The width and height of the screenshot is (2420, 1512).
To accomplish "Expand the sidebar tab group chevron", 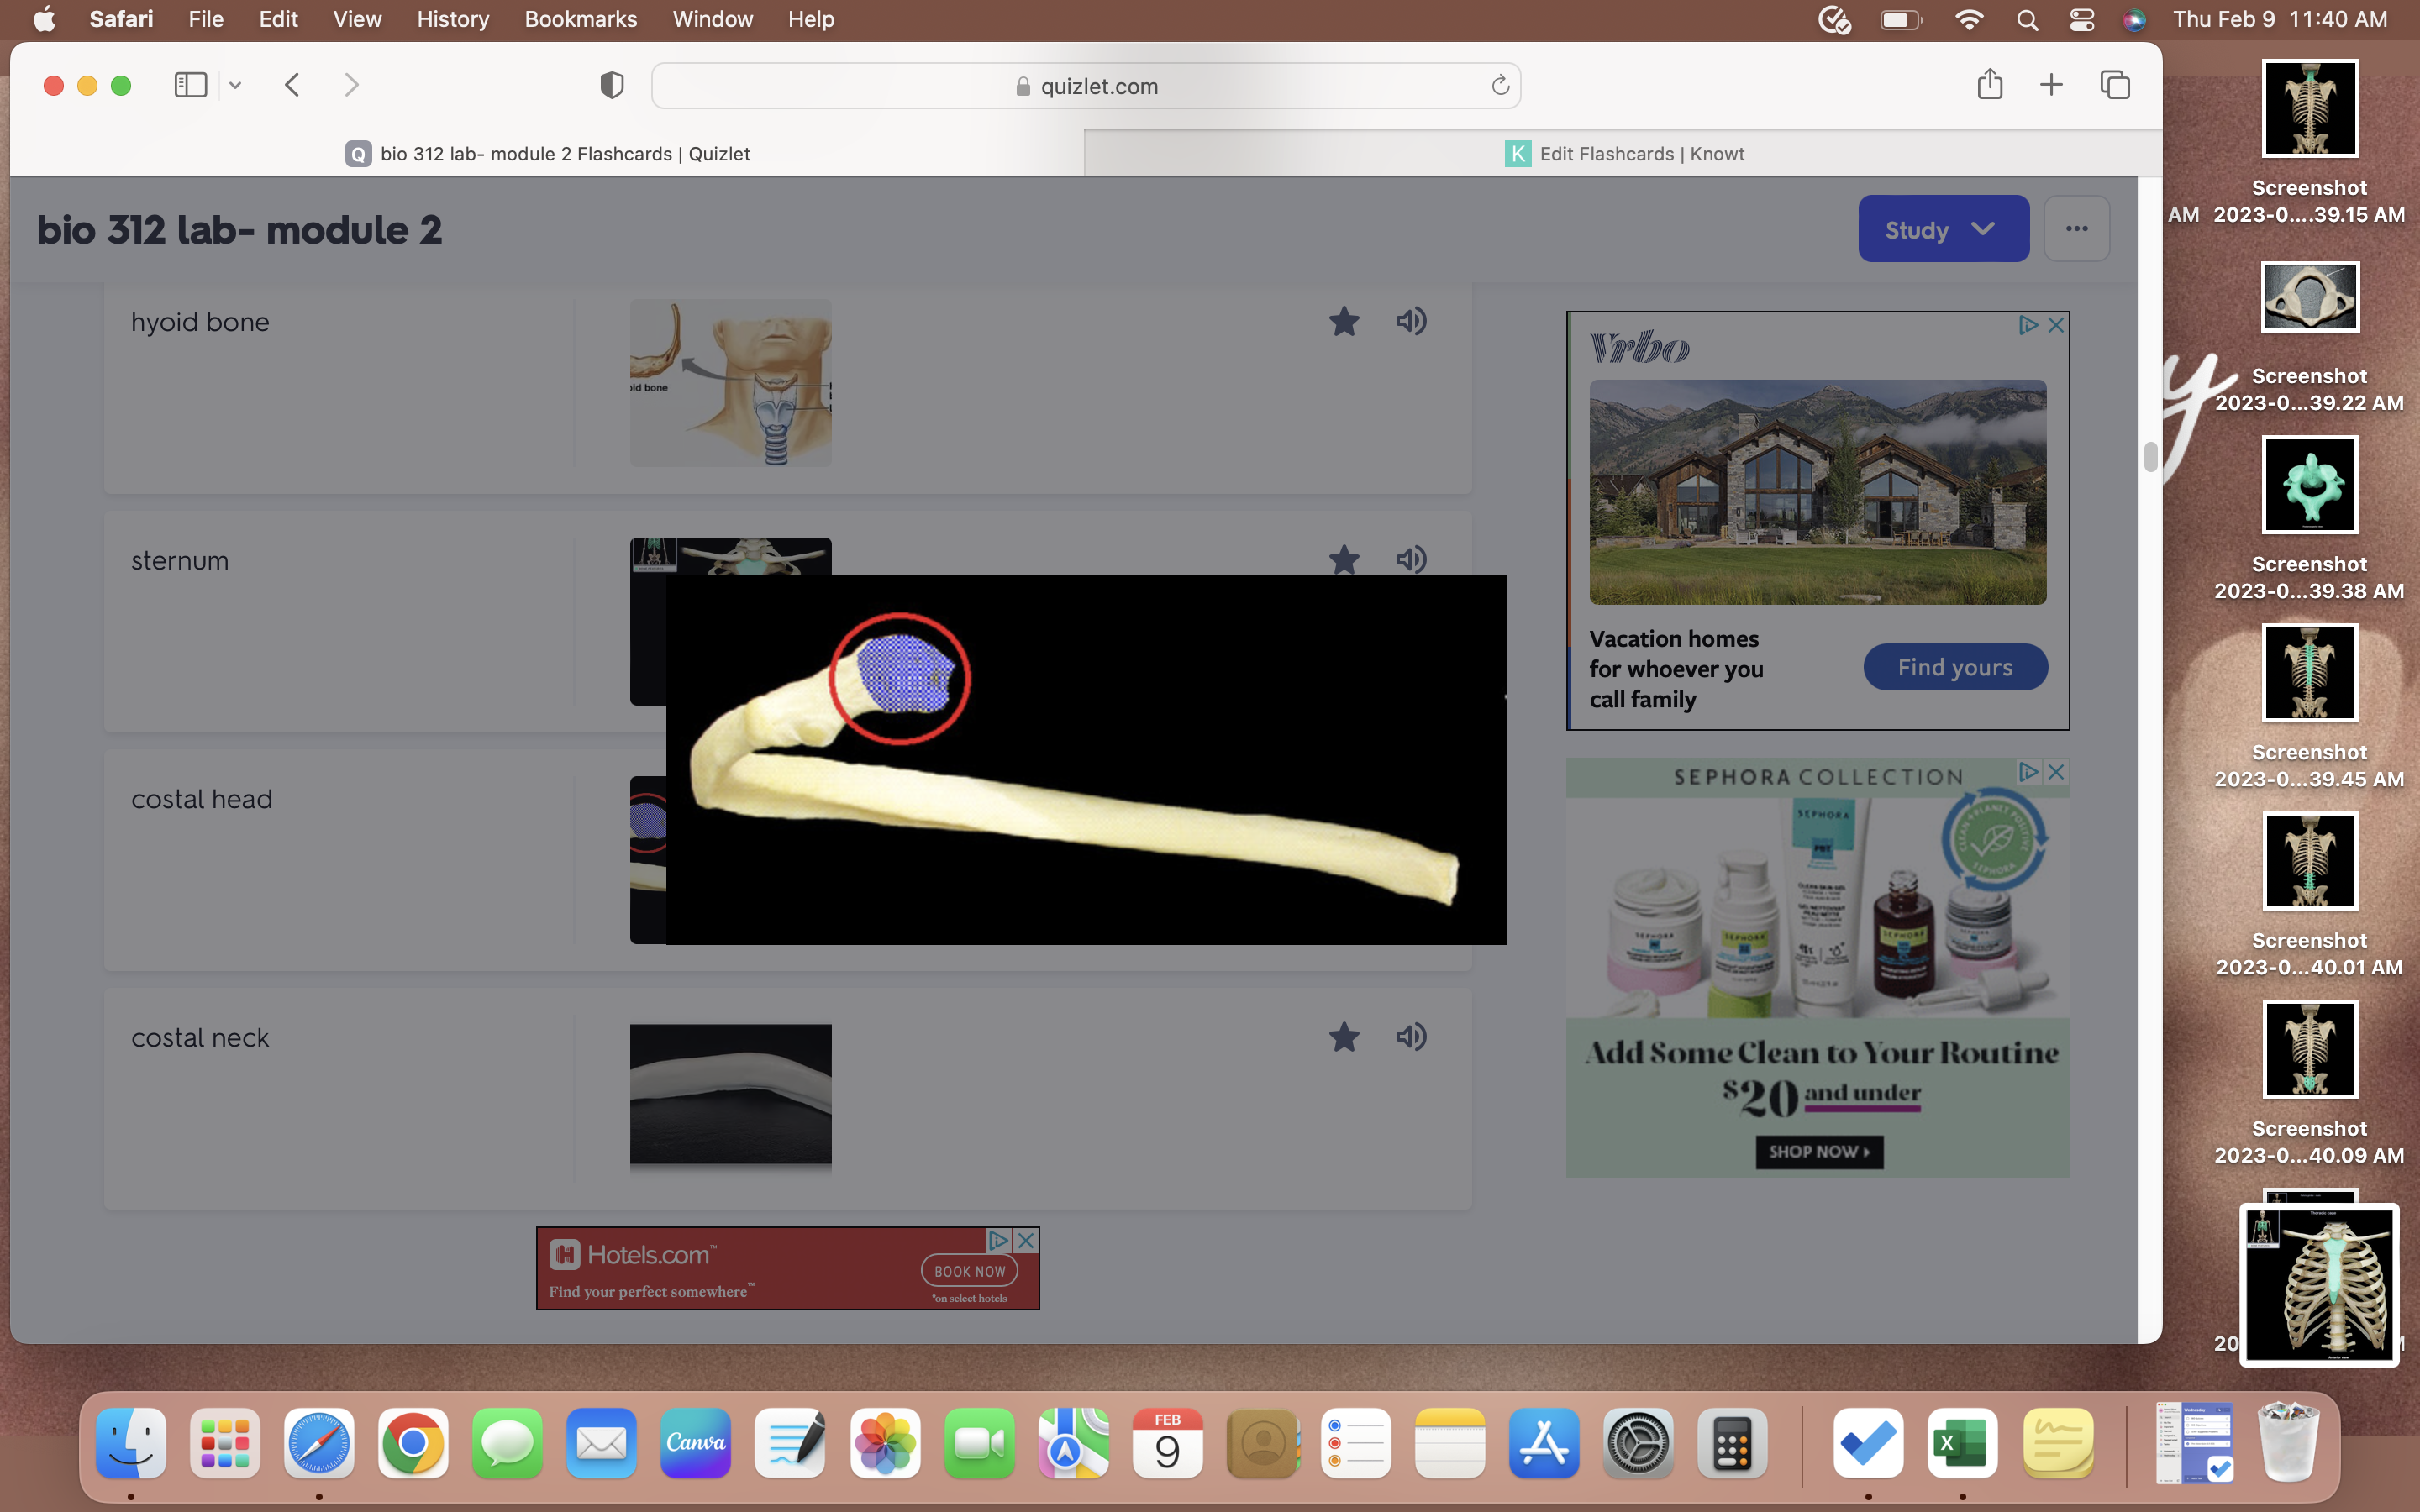I will coord(235,85).
